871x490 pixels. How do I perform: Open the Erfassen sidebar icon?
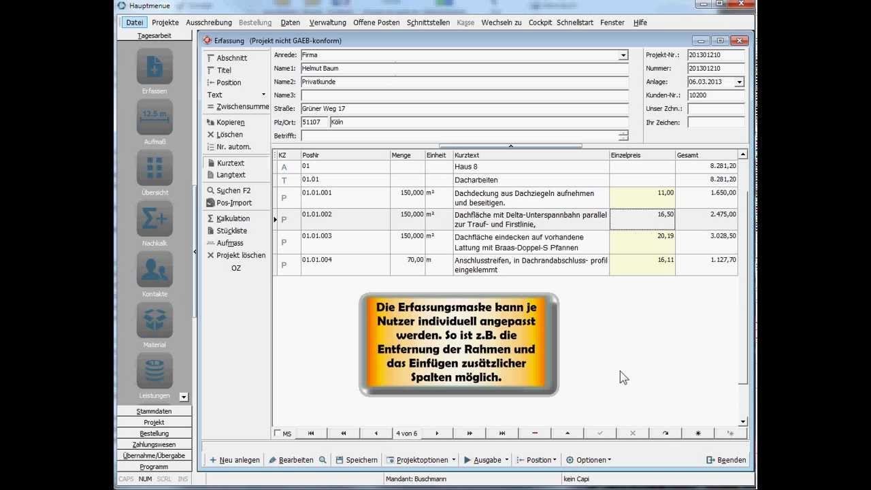[x=154, y=67]
